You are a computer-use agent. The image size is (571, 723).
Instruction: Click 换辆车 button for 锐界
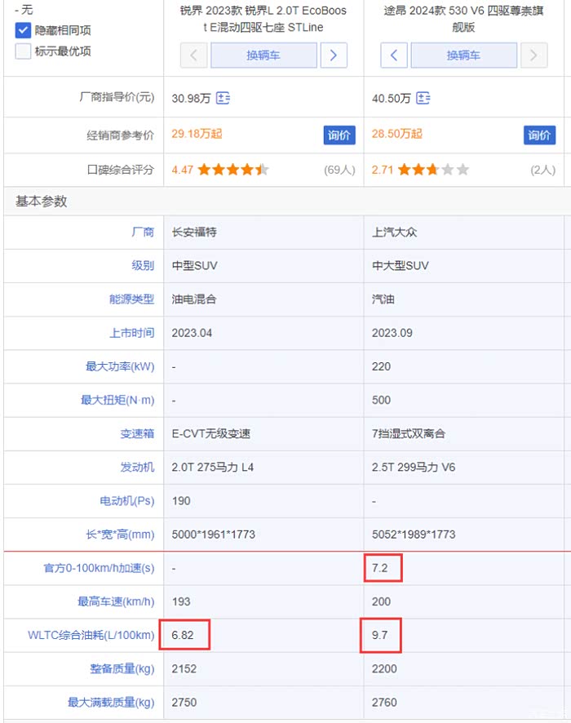[x=263, y=55]
